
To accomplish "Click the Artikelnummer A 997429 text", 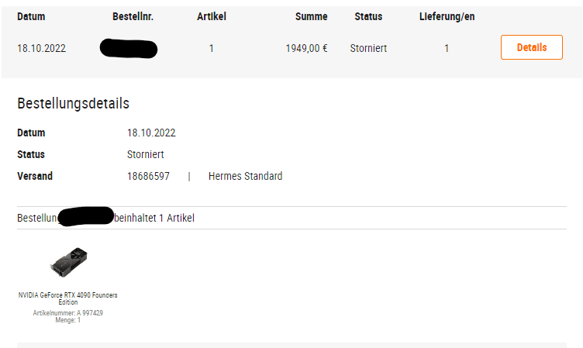I will (68, 313).
